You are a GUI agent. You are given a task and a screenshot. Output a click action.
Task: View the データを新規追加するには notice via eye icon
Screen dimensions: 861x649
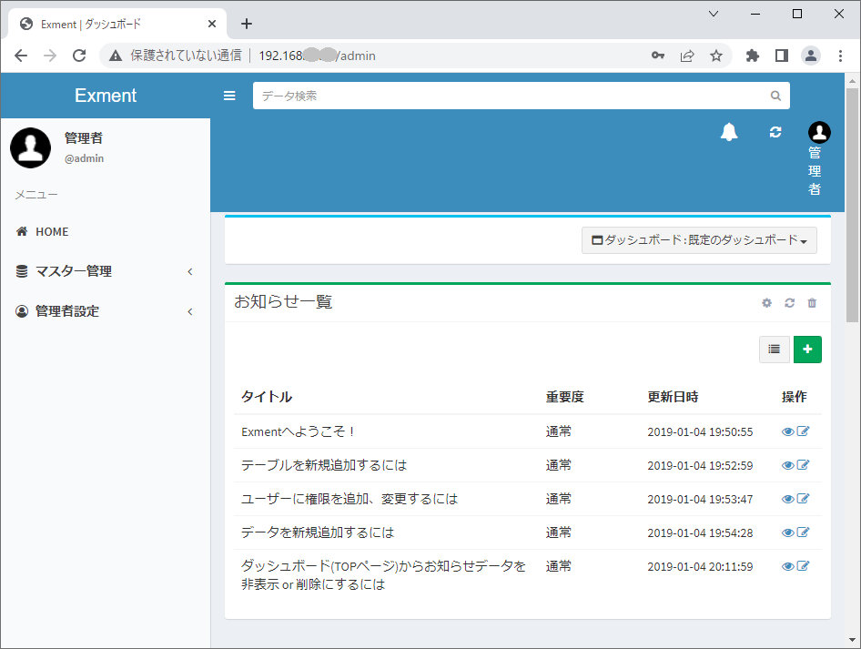(786, 532)
